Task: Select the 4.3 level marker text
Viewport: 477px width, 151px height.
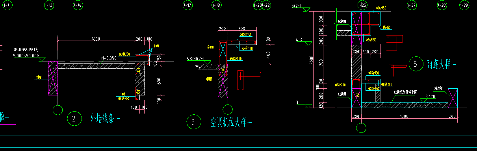Action: 299,39
